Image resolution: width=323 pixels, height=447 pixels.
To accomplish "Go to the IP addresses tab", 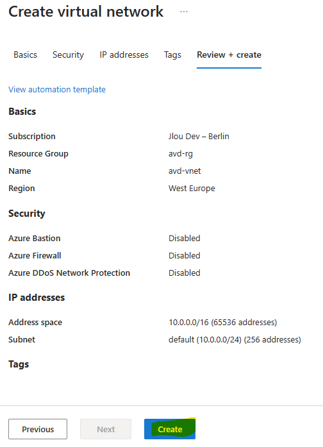I will [124, 55].
